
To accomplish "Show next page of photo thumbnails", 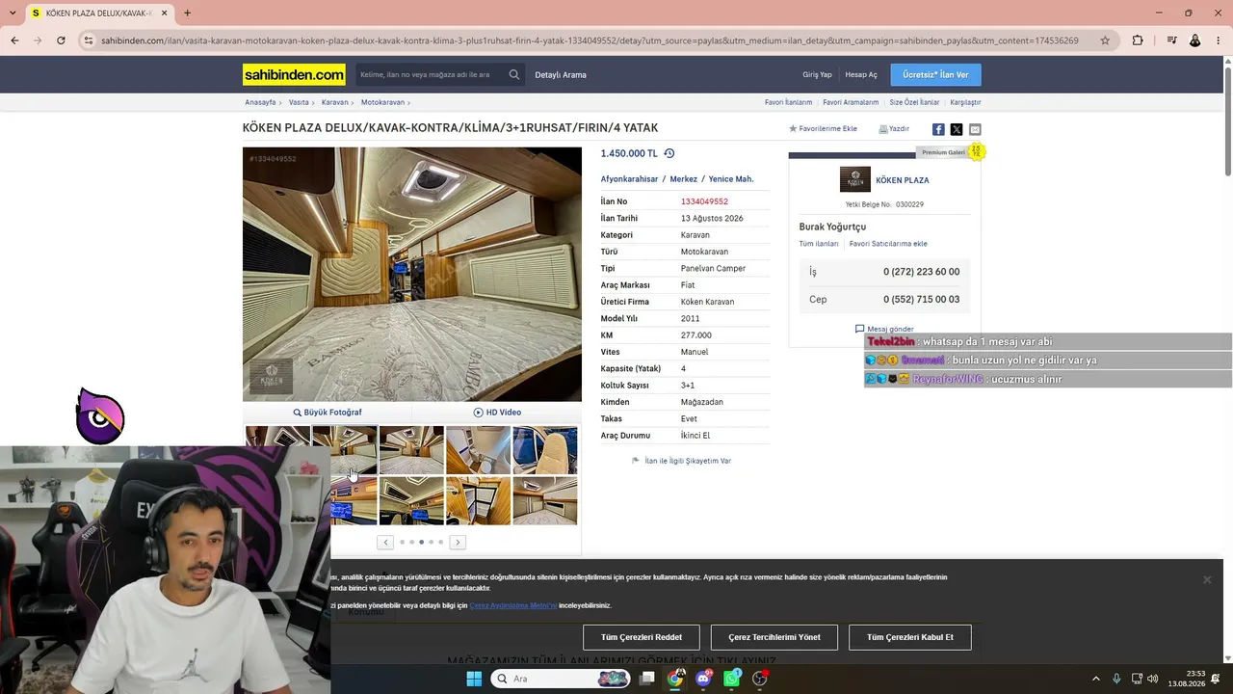I will (x=458, y=543).
